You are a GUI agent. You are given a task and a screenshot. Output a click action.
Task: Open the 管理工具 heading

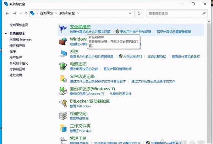(78, 138)
